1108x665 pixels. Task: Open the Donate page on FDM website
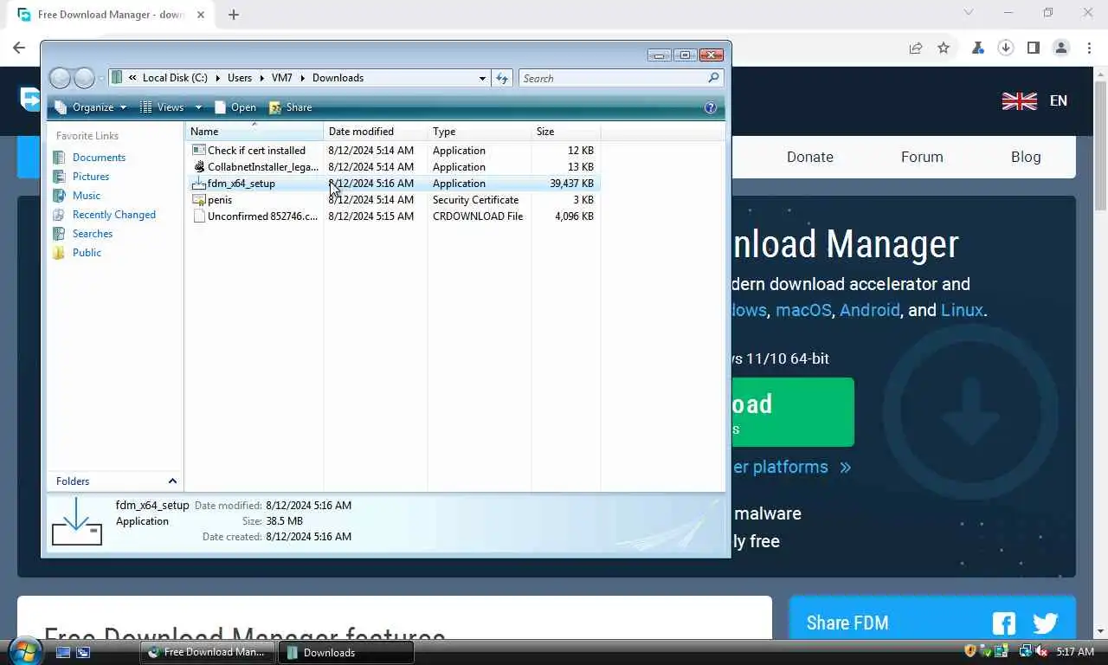click(810, 157)
